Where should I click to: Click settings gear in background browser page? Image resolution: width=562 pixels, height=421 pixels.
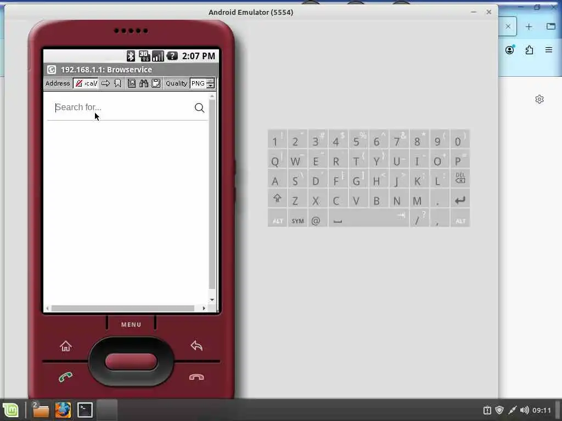pyautogui.click(x=539, y=99)
